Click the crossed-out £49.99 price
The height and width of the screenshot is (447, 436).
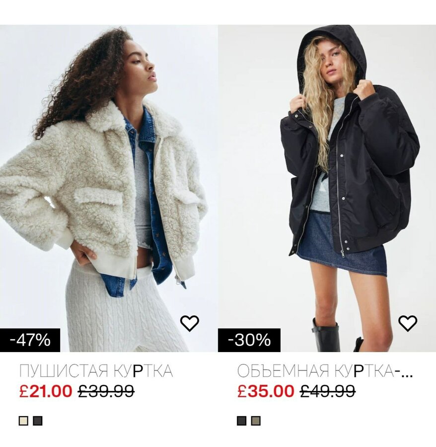(327, 391)
